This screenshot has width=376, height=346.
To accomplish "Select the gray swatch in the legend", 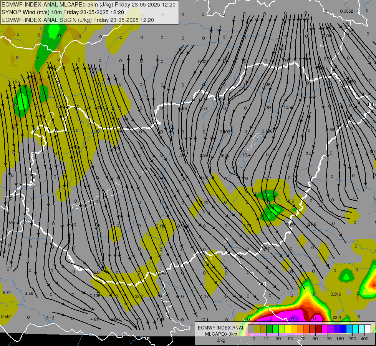I will coord(251,329).
